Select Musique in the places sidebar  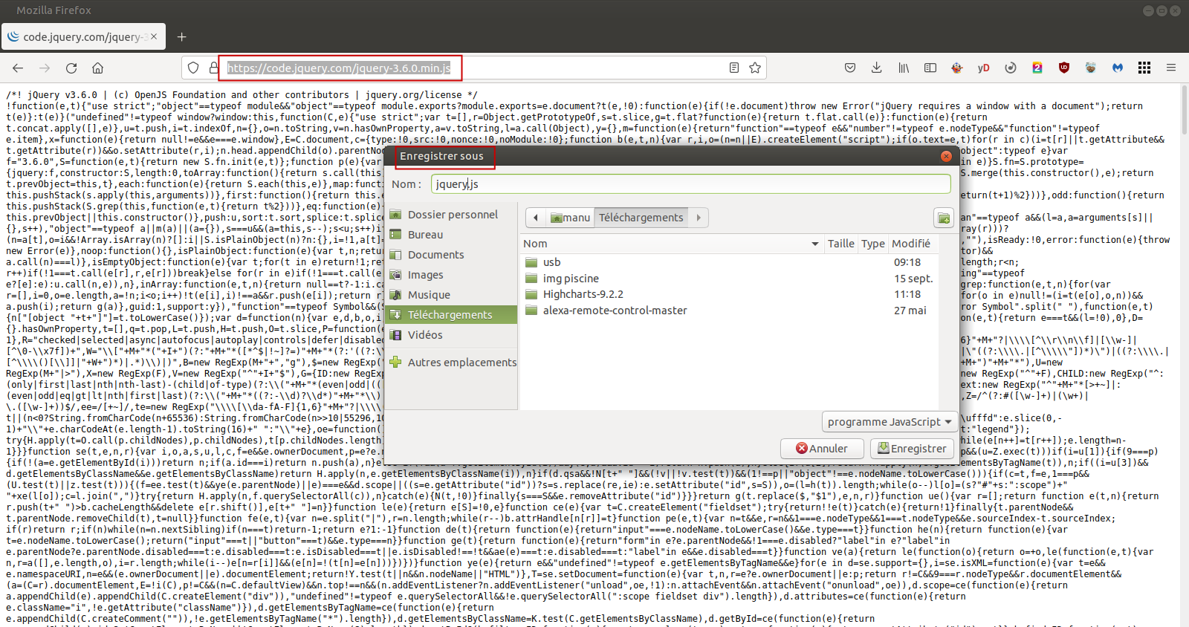tap(452, 295)
